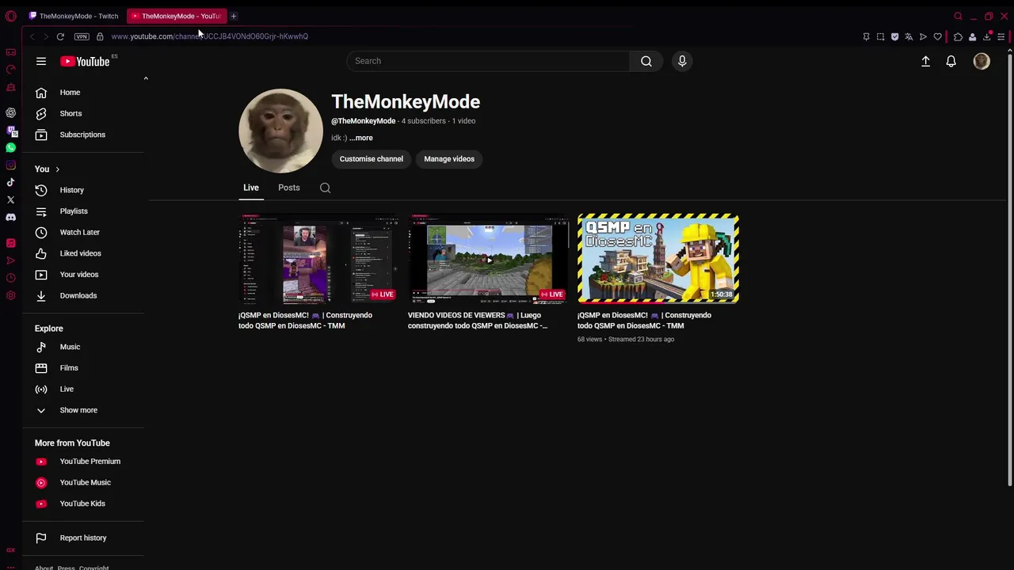Viewport: 1014px width, 570px height.
Task: Open a new browser tab
Action: [234, 16]
